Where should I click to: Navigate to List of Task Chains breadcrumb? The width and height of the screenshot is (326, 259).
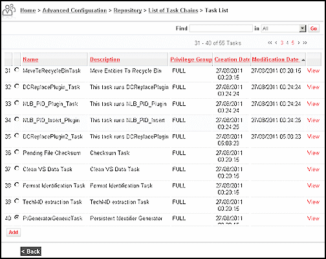coord(173,10)
